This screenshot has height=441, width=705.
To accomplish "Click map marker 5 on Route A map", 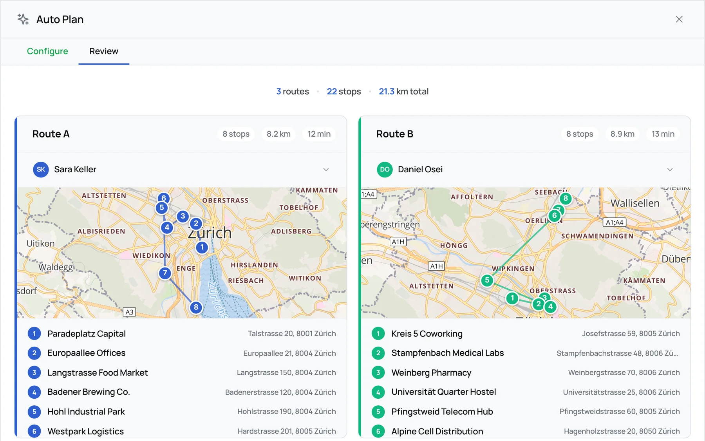I will coord(161,208).
